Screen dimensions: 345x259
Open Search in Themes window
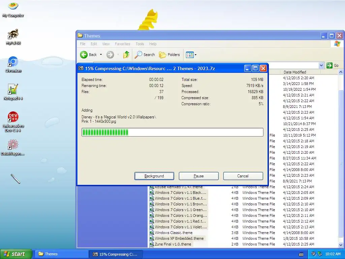tap(145, 55)
